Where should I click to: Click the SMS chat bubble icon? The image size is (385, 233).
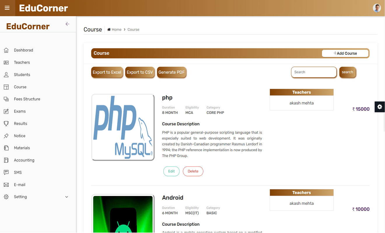click(x=6, y=172)
